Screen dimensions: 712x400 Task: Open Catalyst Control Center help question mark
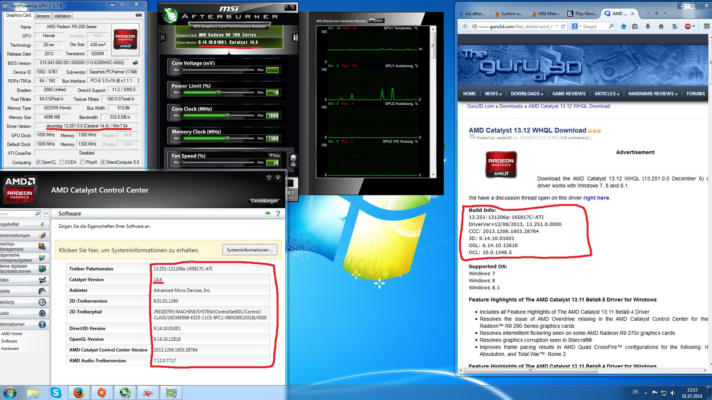tap(278, 214)
